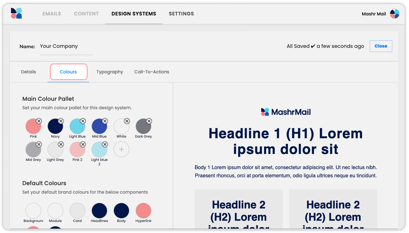Select the Hyperlink default colour swatch
The height and width of the screenshot is (233, 409).
tap(143, 211)
